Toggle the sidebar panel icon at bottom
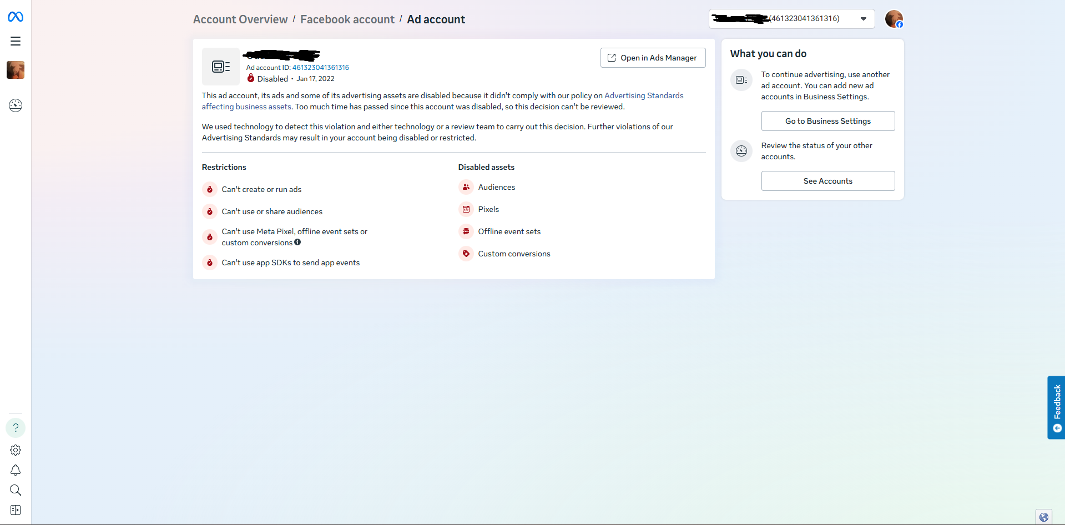This screenshot has width=1065, height=525. point(16,510)
